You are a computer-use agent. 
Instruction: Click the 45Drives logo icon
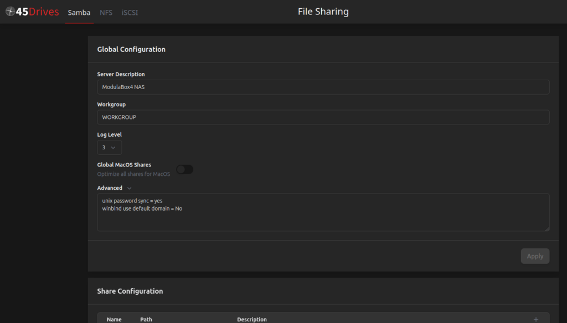10,12
